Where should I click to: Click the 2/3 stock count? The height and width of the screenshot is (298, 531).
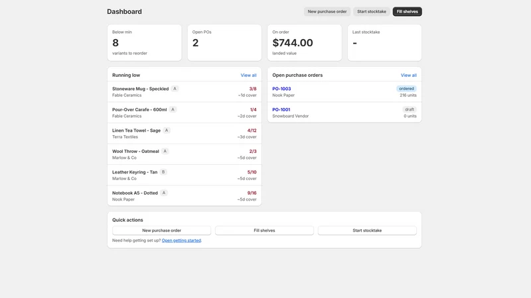[x=253, y=152]
